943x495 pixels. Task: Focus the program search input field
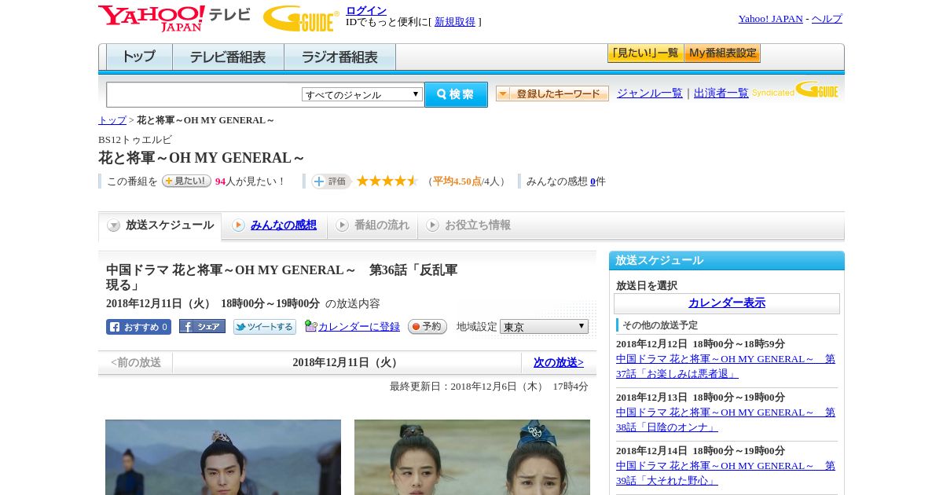click(x=204, y=94)
